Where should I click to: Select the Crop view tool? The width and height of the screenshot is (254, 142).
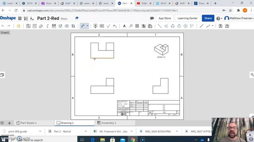pyautogui.click(x=73, y=26)
